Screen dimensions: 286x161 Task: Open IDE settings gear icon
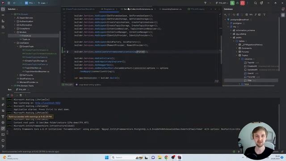(x=261, y=3)
